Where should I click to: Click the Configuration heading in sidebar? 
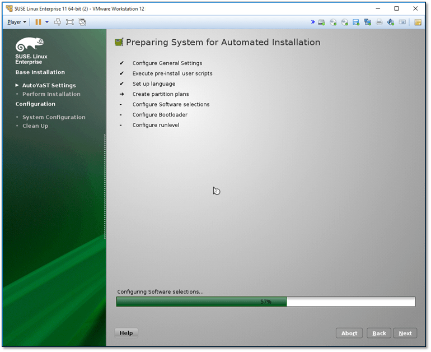35,104
